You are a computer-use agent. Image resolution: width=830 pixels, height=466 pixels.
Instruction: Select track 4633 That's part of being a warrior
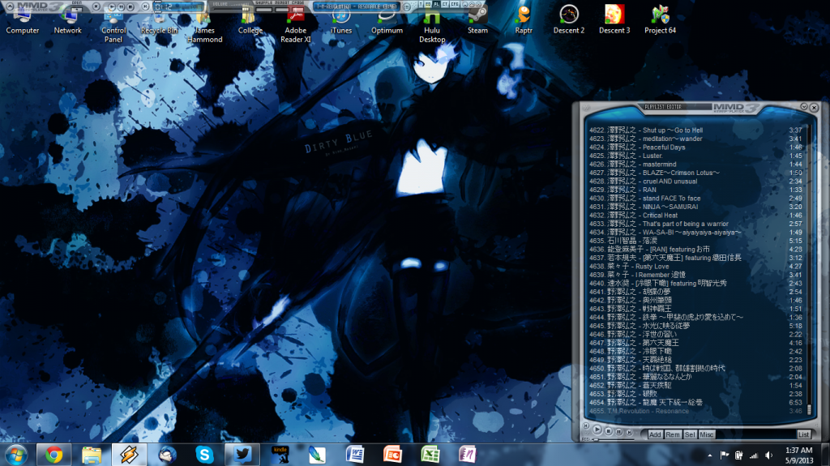click(x=695, y=224)
